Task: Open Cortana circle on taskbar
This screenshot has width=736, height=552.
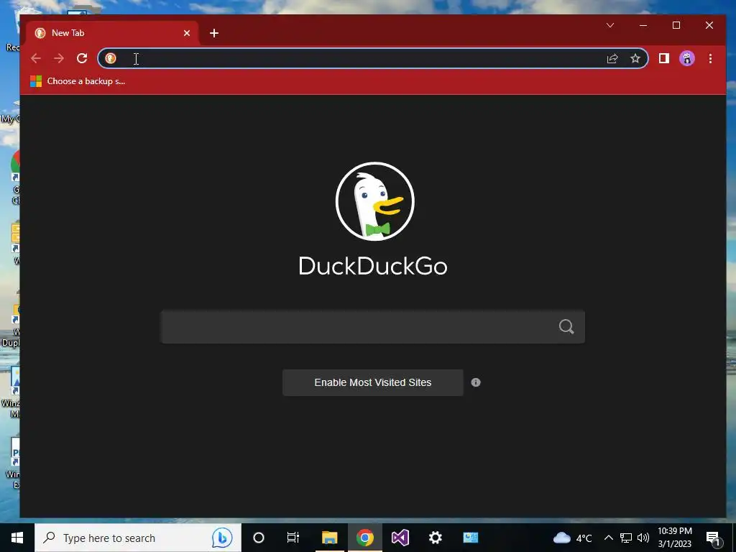Action: click(259, 538)
